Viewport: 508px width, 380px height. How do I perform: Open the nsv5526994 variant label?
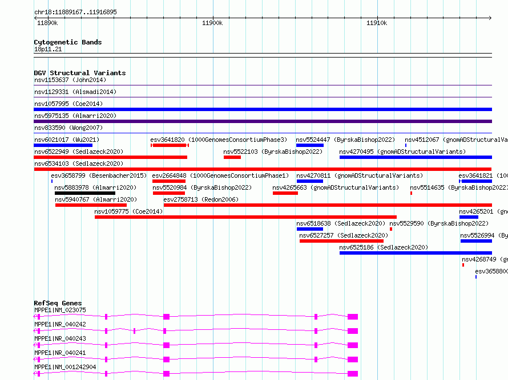point(484,235)
